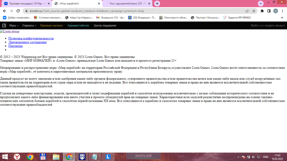Expand the Сервисы dropdown menu
The width and height of the screenshot is (287, 161).
pyautogui.click(x=29, y=25)
